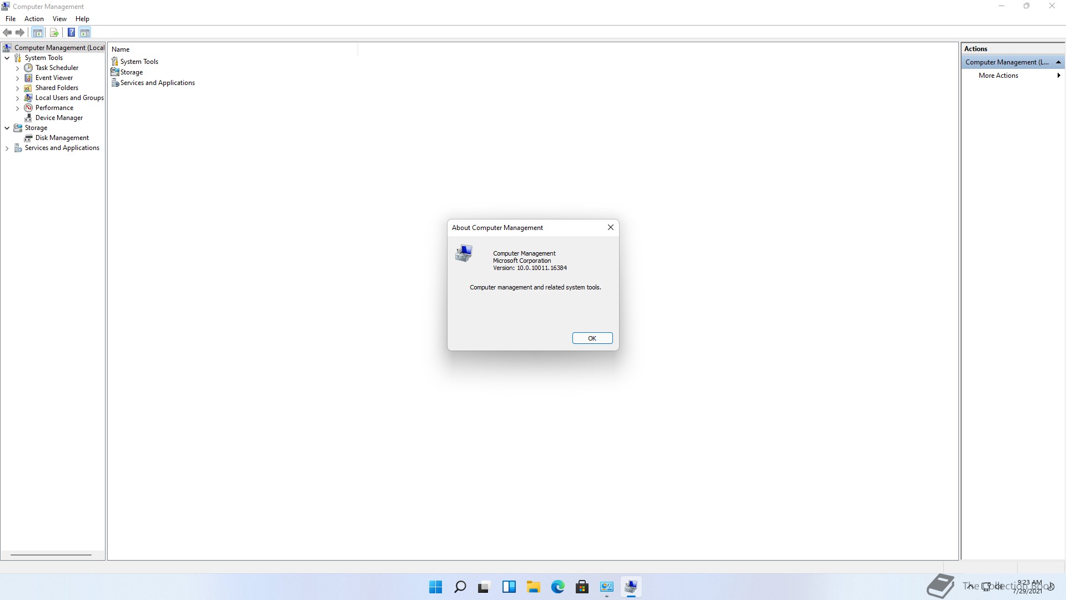Open the View menu
1066x600 pixels.
coord(59,19)
